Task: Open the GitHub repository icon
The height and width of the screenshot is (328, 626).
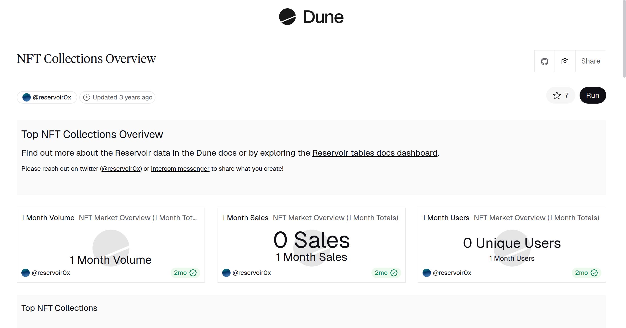Action: pos(545,61)
